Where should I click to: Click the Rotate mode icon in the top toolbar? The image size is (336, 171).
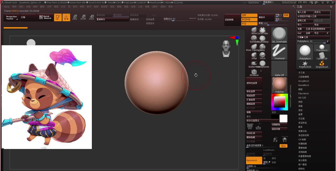pos(91,17)
